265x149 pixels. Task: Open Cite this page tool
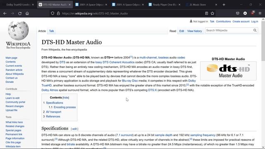(x=13, y=142)
